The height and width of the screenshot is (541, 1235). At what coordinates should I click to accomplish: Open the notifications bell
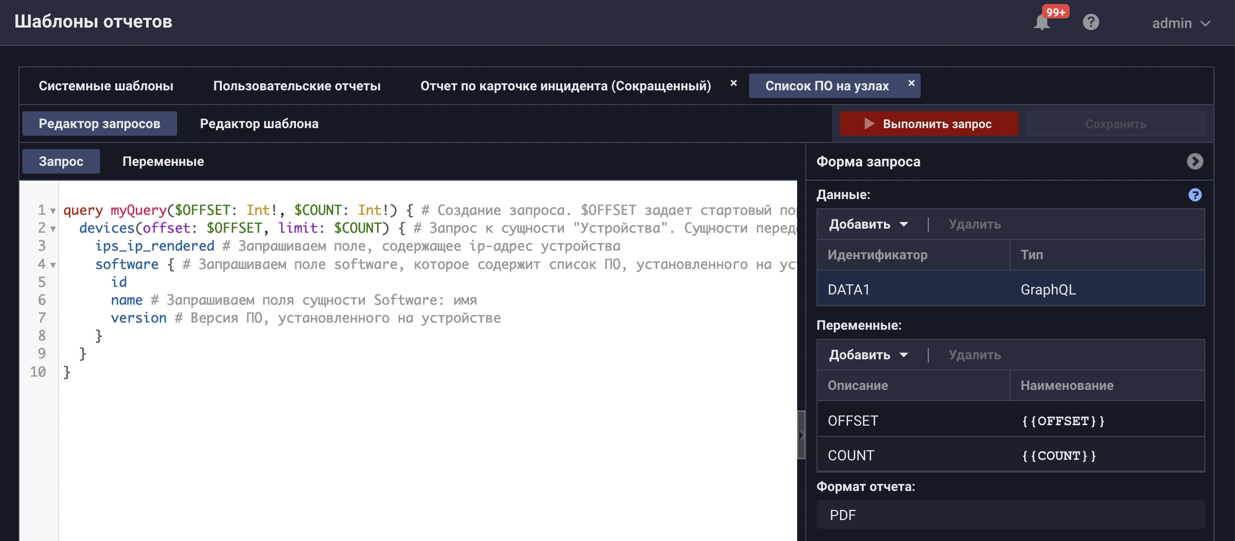pyautogui.click(x=1042, y=22)
